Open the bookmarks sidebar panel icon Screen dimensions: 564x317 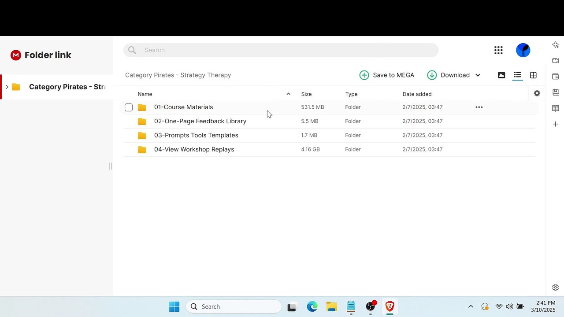pos(555,92)
